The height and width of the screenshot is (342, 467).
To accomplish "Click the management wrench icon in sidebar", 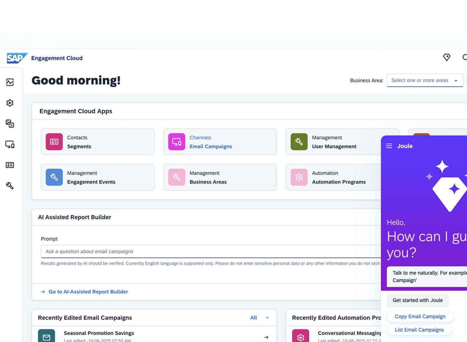I will [10, 186].
